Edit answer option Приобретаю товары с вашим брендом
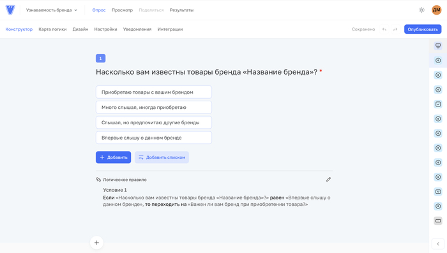Viewport: 447px width, 253px height. 154,92
